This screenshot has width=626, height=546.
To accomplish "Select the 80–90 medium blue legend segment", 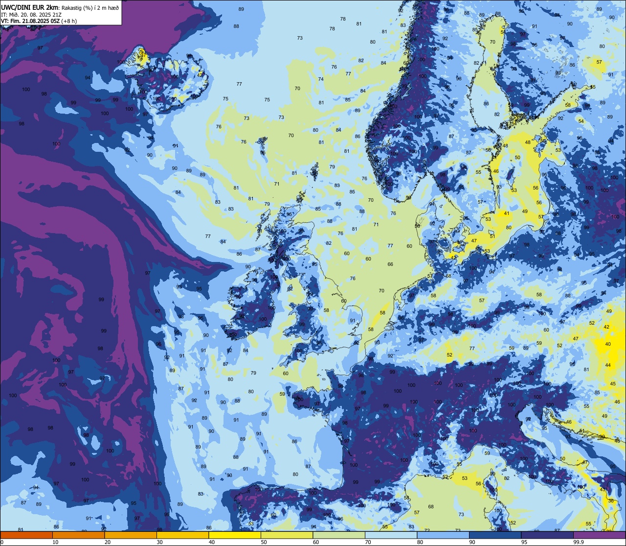I will pos(443,535).
